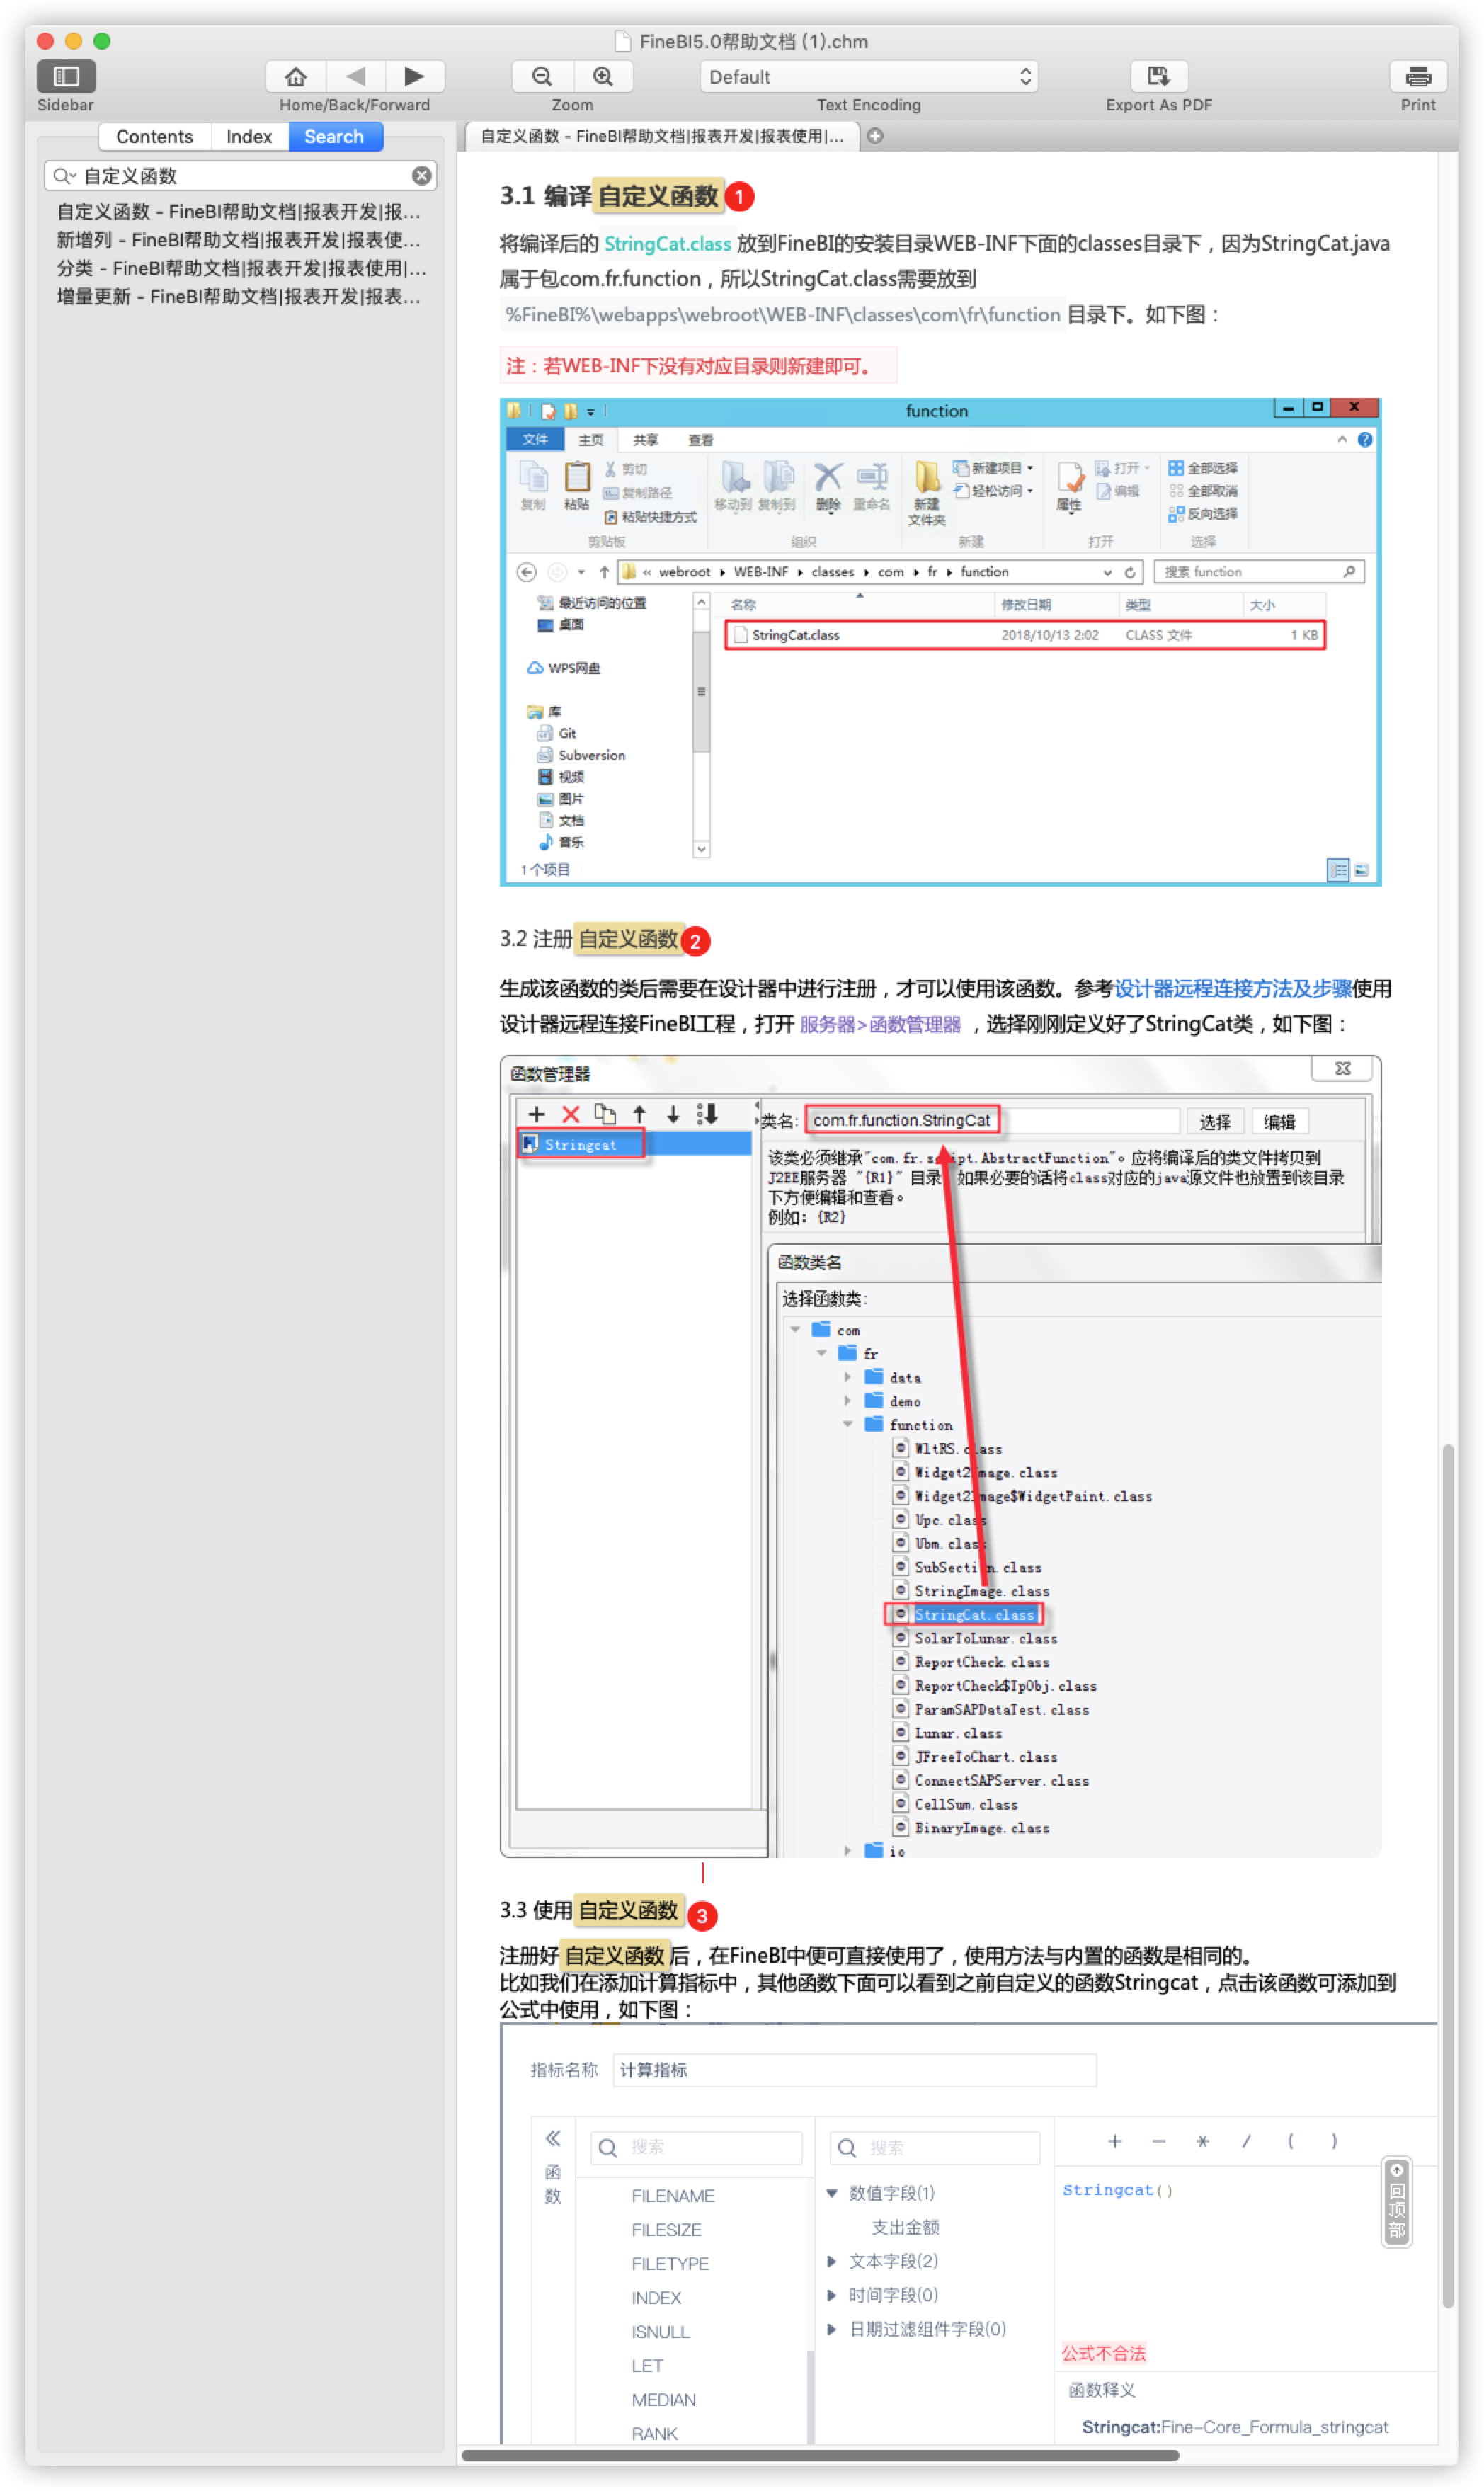The height and width of the screenshot is (2491, 1484).
Task: Click the document icon in the title bar
Action: [623, 41]
